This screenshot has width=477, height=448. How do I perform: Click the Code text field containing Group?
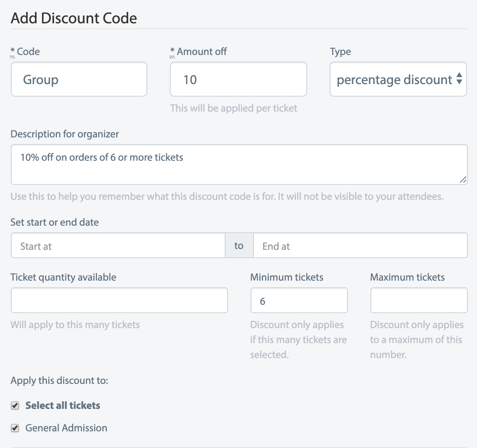[x=79, y=80]
